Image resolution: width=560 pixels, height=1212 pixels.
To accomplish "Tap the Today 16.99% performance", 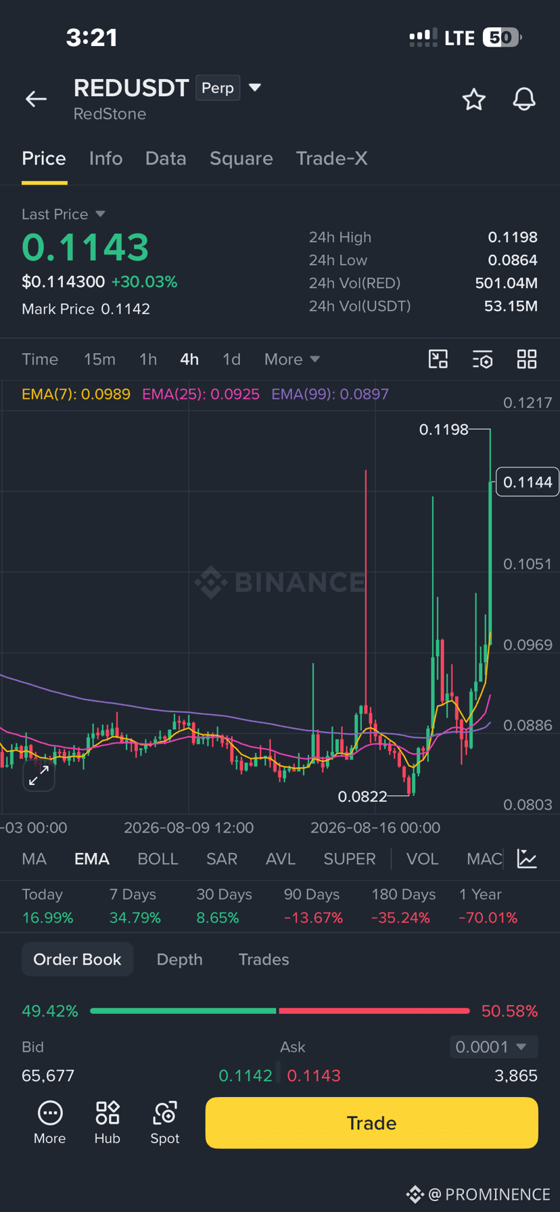I will [x=47, y=906].
